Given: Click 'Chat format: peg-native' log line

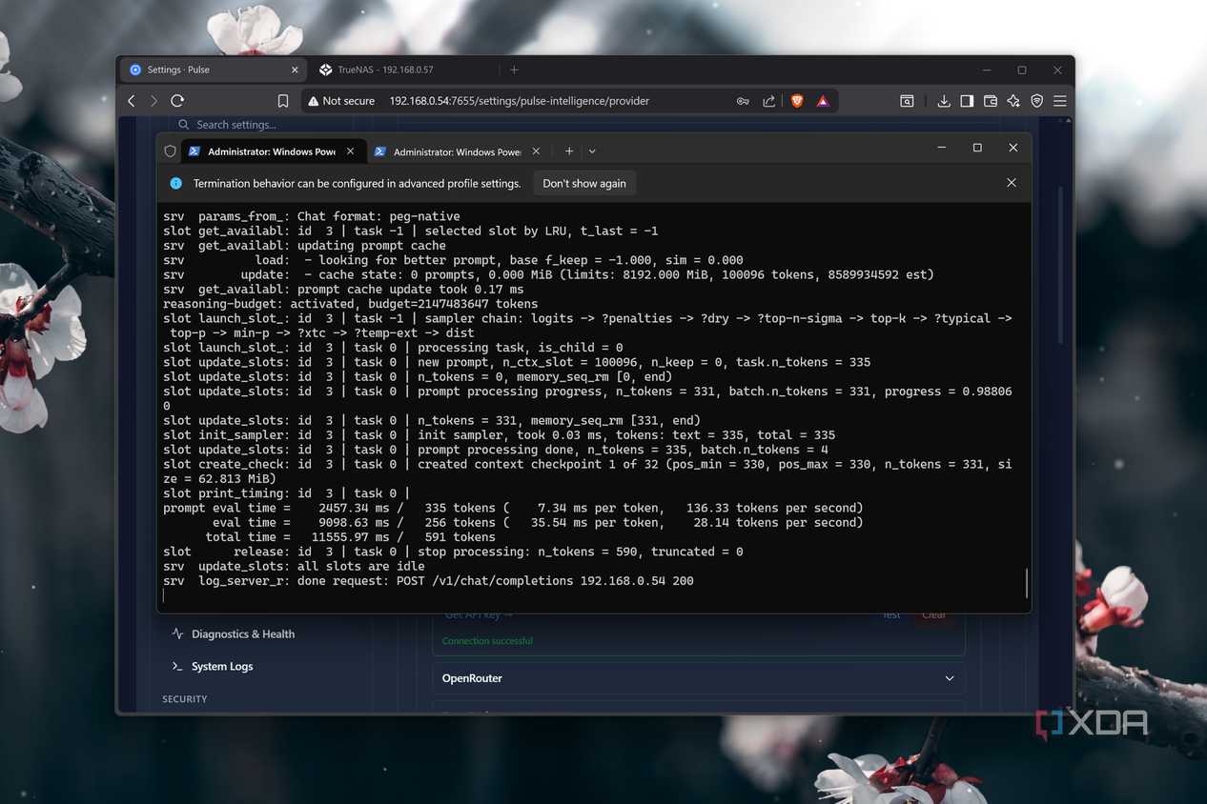Looking at the screenshot, I should [x=311, y=216].
